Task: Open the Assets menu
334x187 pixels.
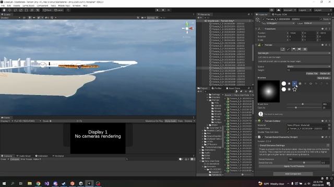Action: coord(17,6)
